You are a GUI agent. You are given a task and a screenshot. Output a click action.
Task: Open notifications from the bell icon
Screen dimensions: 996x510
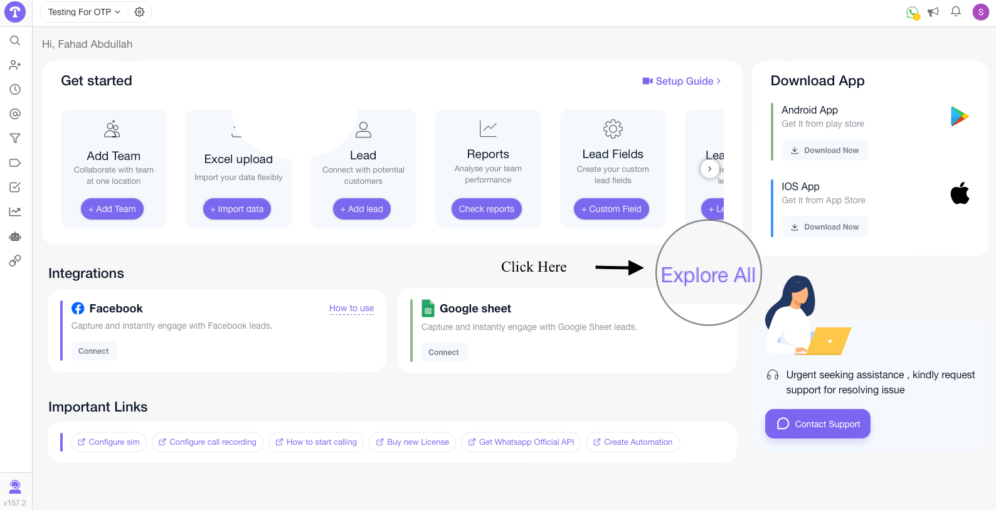(955, 12)
